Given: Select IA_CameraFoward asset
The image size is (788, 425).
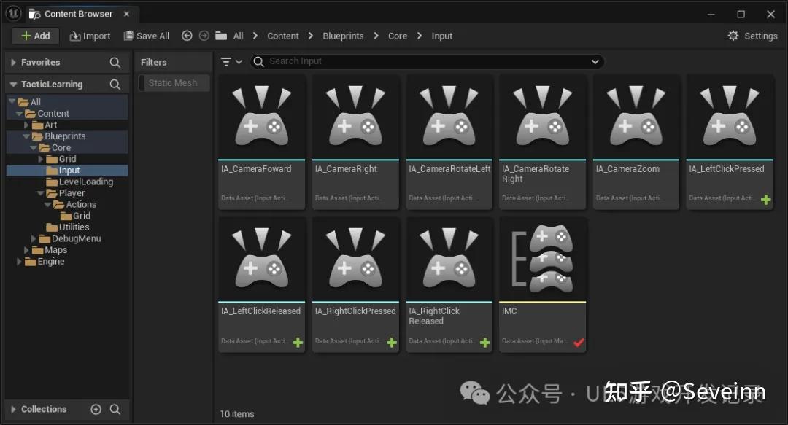Looking at the screenshot, I should point(262,142).
